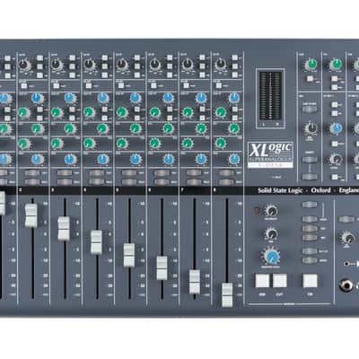Click channel 4 uppermost green send knob

click(89, 112)
